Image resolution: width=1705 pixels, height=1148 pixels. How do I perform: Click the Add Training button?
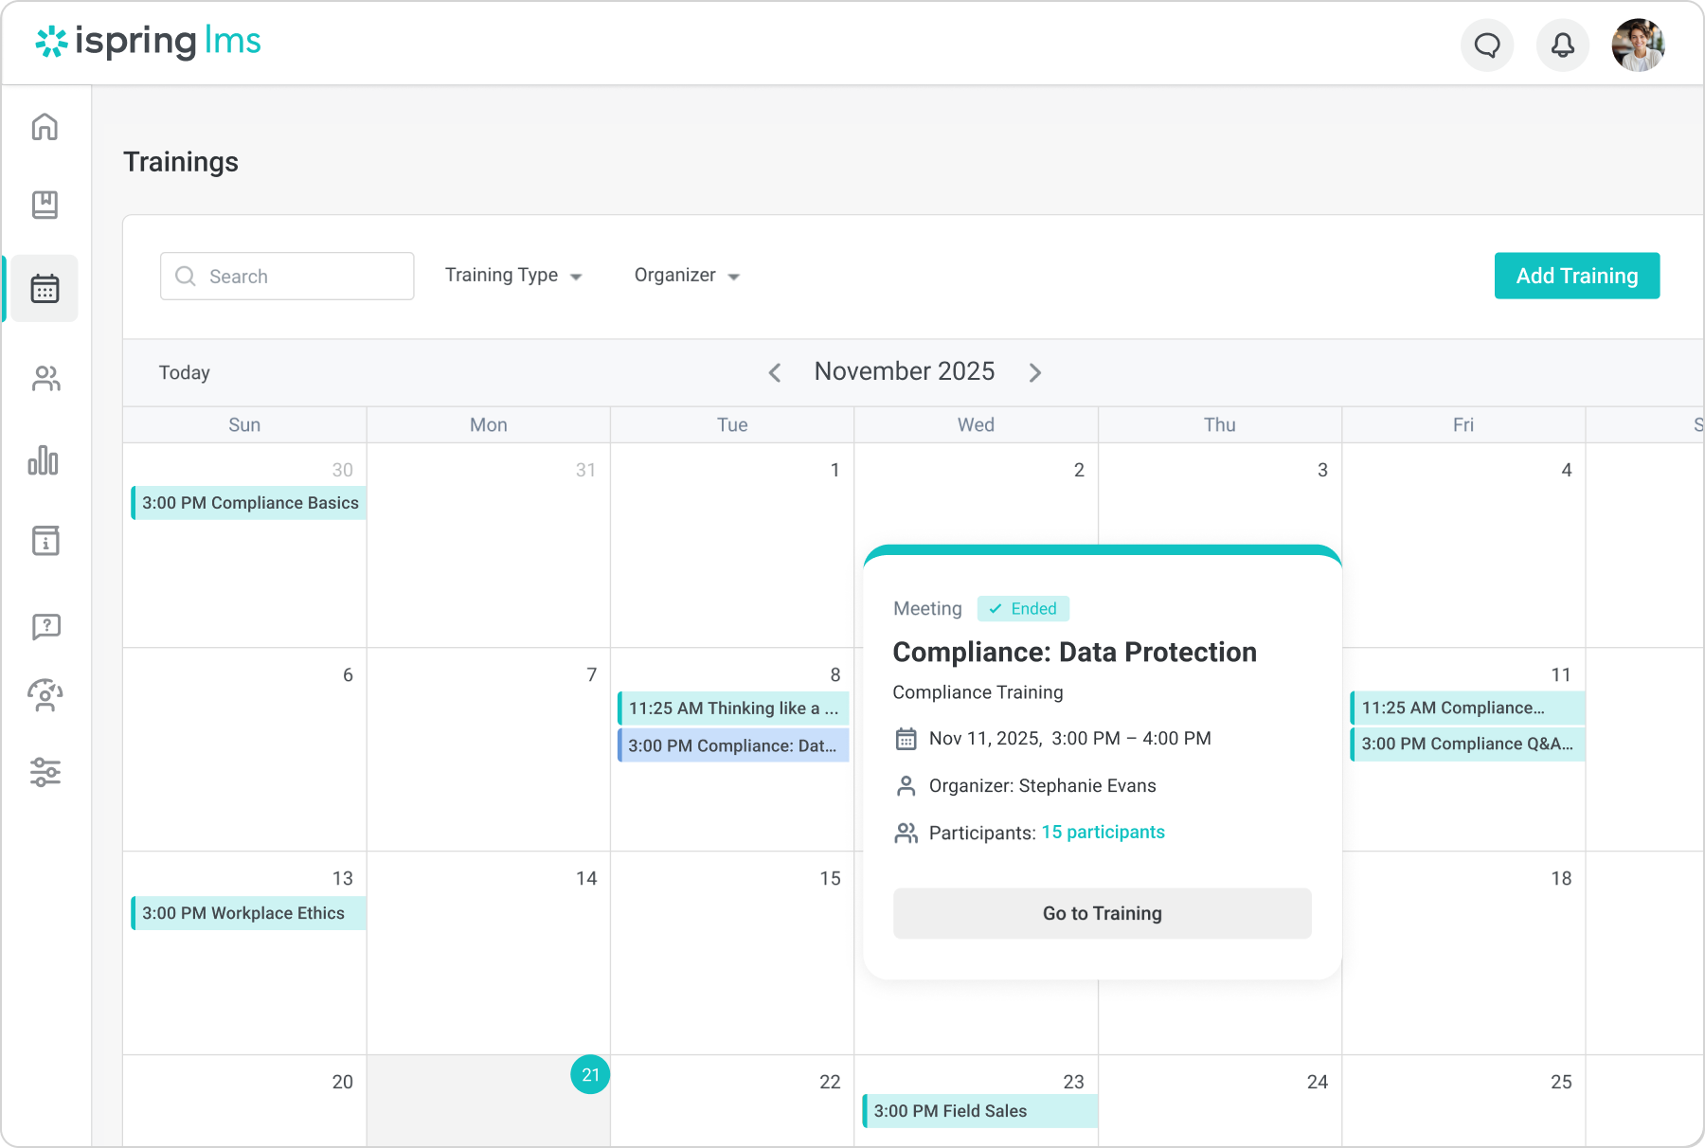pyautogui.click(x=1576, y=276)
